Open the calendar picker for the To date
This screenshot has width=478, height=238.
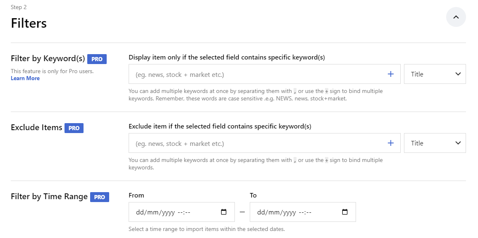tap(344, 212)
